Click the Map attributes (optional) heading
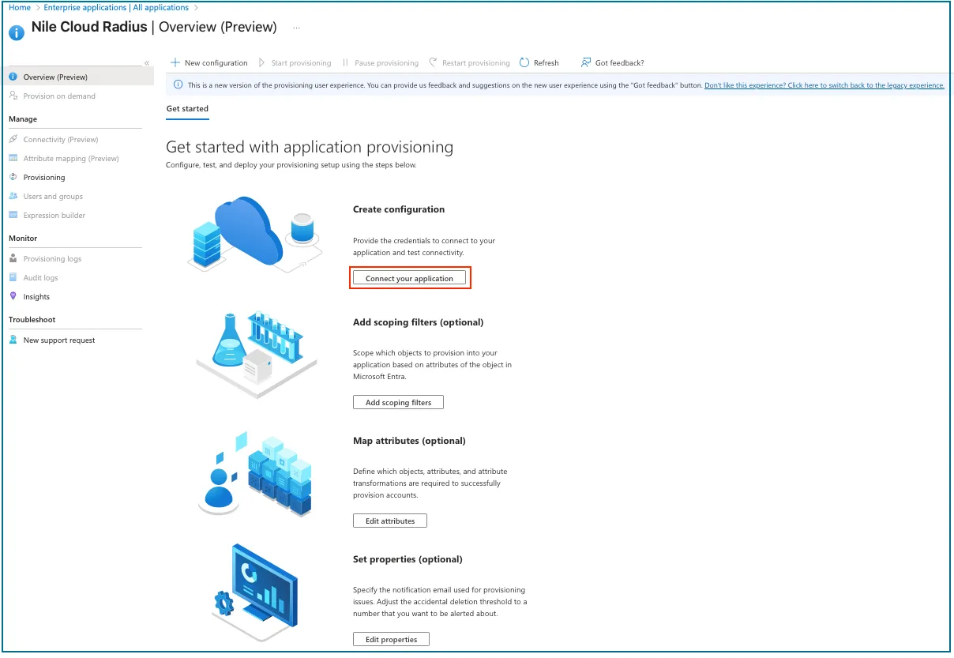The image size is (954, 658). 409,441
